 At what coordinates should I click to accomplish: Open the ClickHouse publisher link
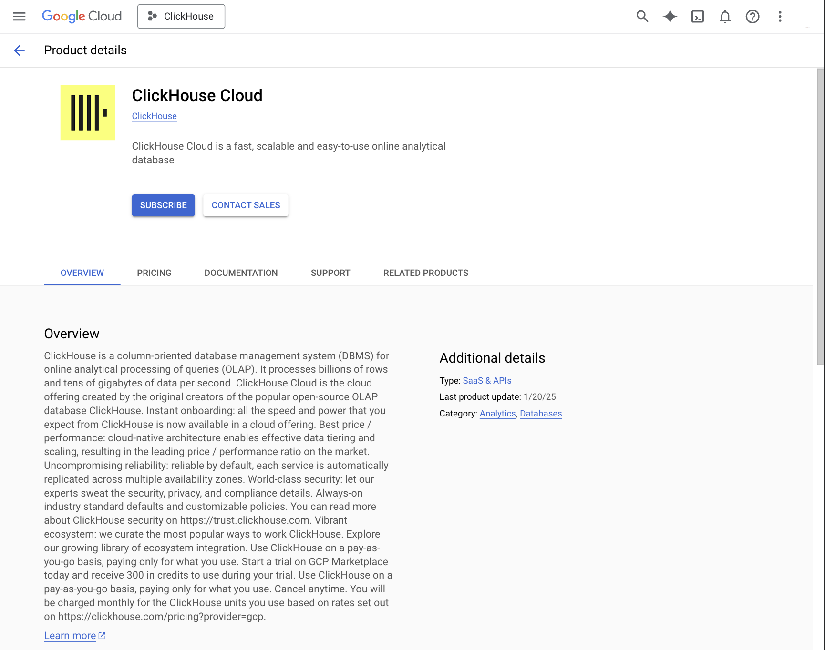click(154, 116)
